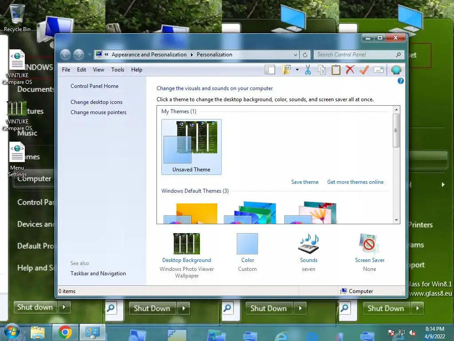The height and width of the screenshot is (341, 454).
Task: Select the orange Windows default theme thumbnail
Action: [191, 213]
